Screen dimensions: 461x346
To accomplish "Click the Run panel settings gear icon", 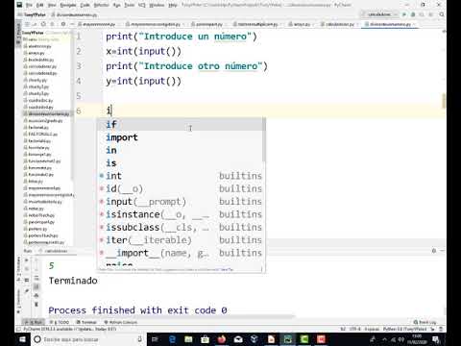I will [434, 251].
